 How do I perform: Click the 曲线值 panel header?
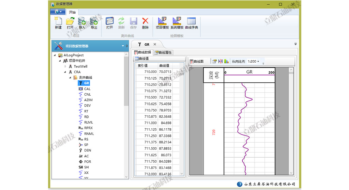point(159,59)
